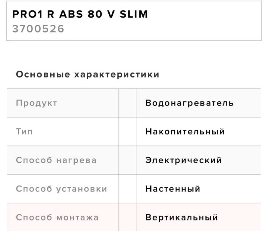
Task: Select the 'Накопительный' value cell
Action: tap(185, 131)
